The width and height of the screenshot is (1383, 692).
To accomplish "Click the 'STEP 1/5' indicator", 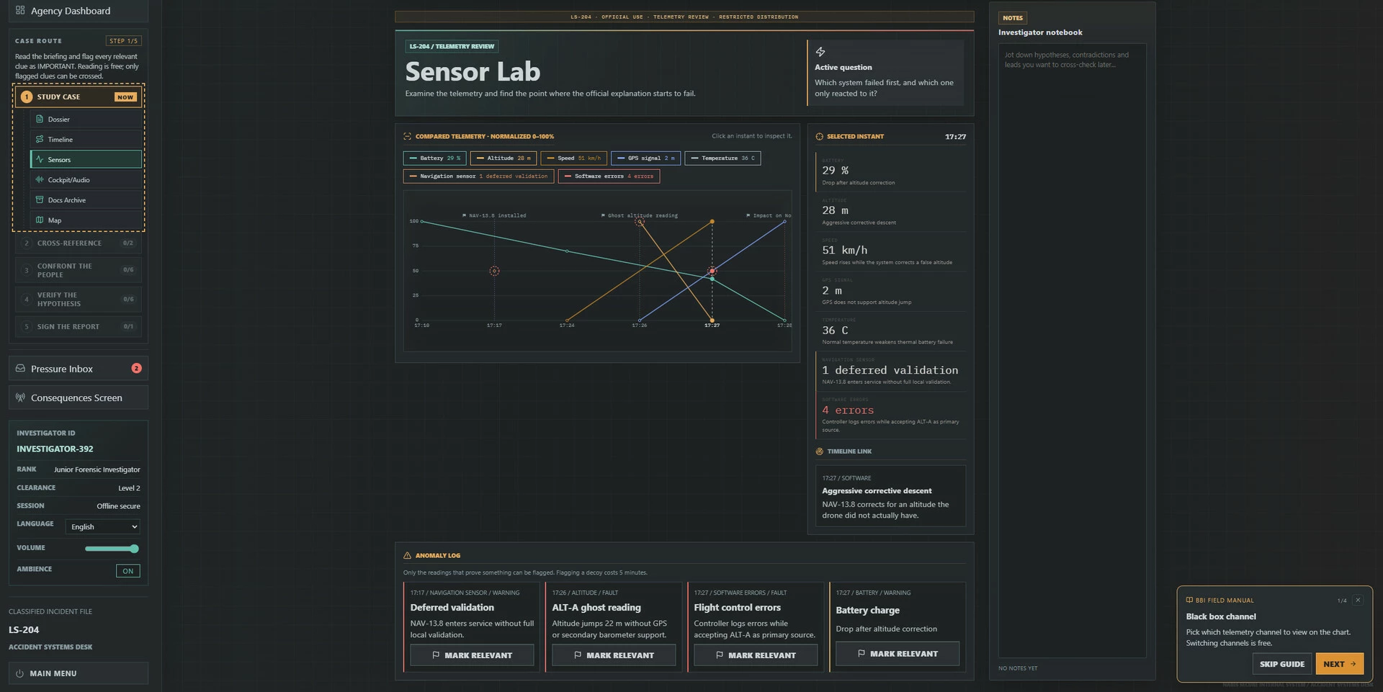I will (123, 41).
